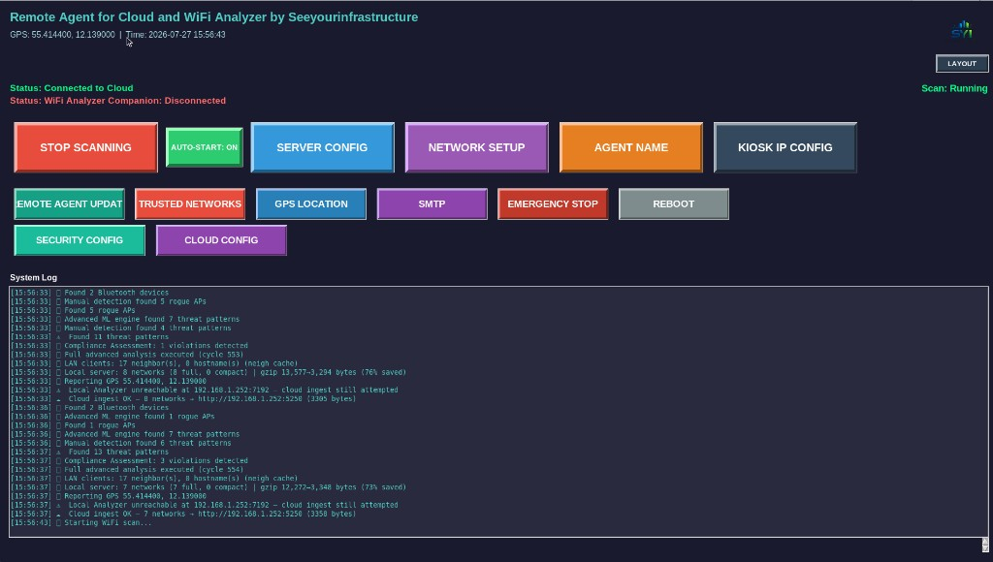The image size is (993, 562).
Task: Click log line 'Found 13 threat patterns'
Action: click(x=89, y=452)
